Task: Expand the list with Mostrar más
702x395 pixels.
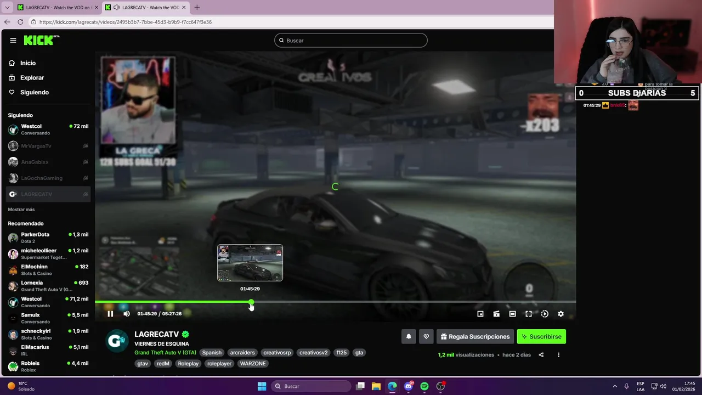Action: click(21, 210)
